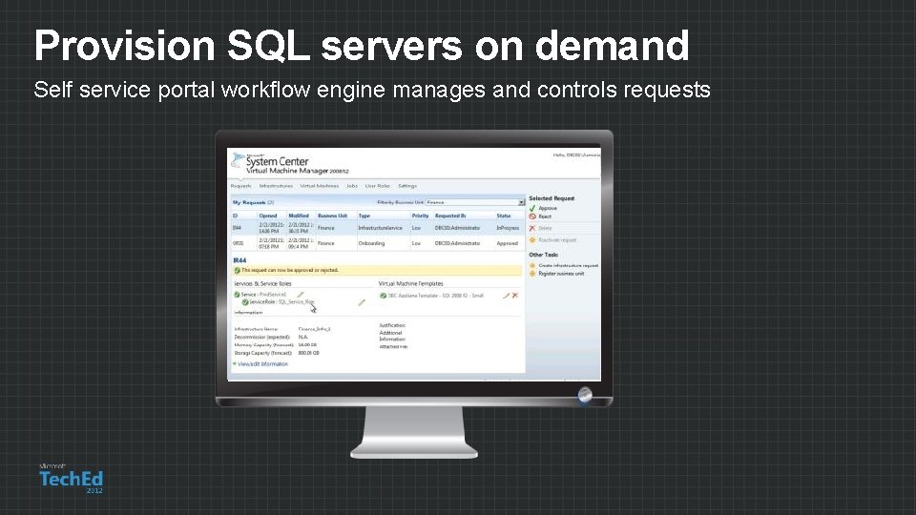
Task: Click the pencil edit icon beside Service
Action: point(301,295)
